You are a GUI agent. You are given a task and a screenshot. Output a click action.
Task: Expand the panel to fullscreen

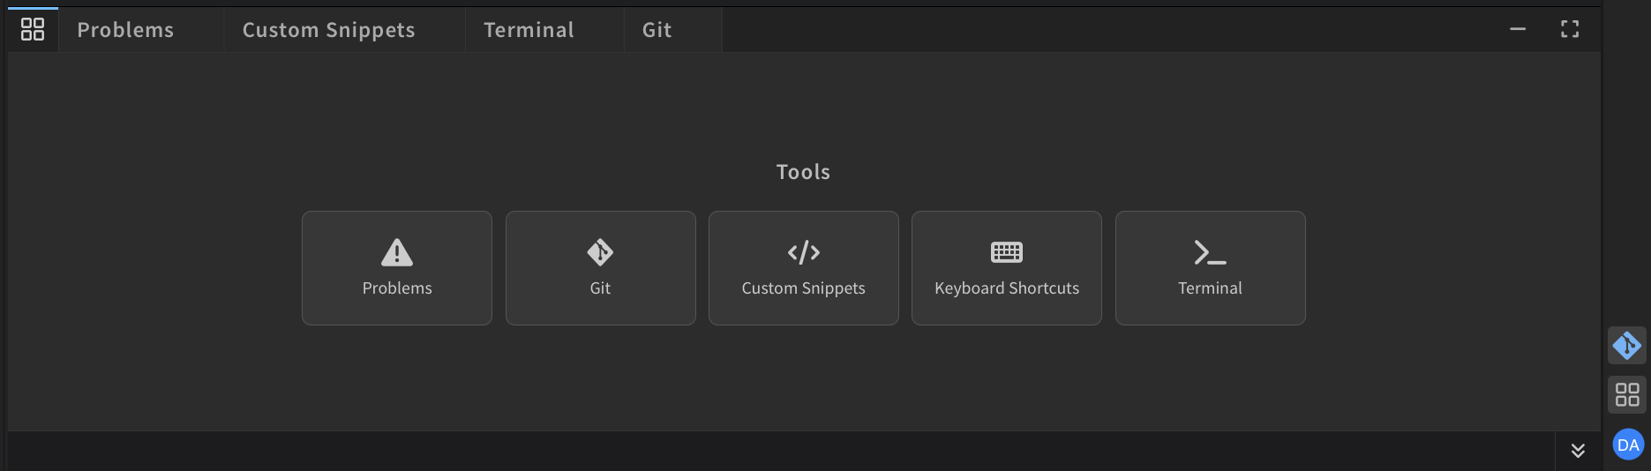pyautogui.click(x=1570, y=29)
